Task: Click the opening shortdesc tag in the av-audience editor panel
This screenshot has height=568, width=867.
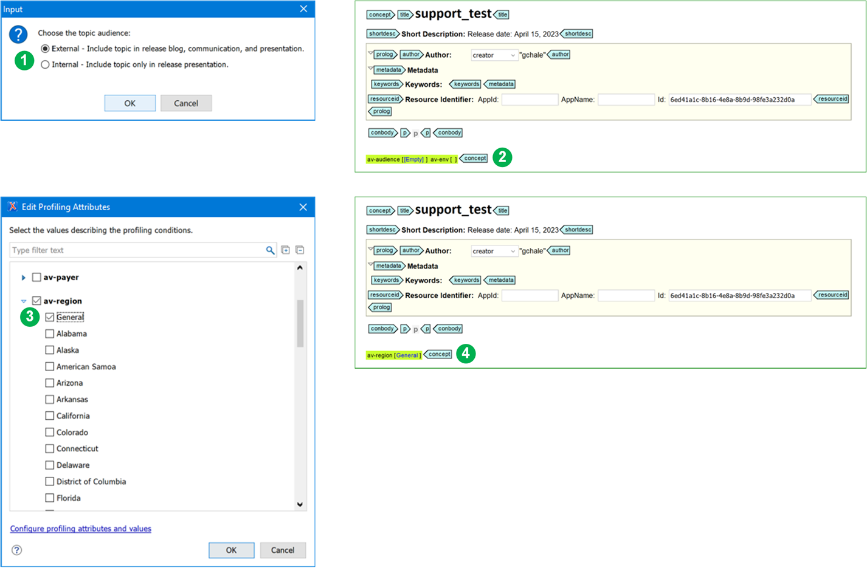Action: (382, 34)
